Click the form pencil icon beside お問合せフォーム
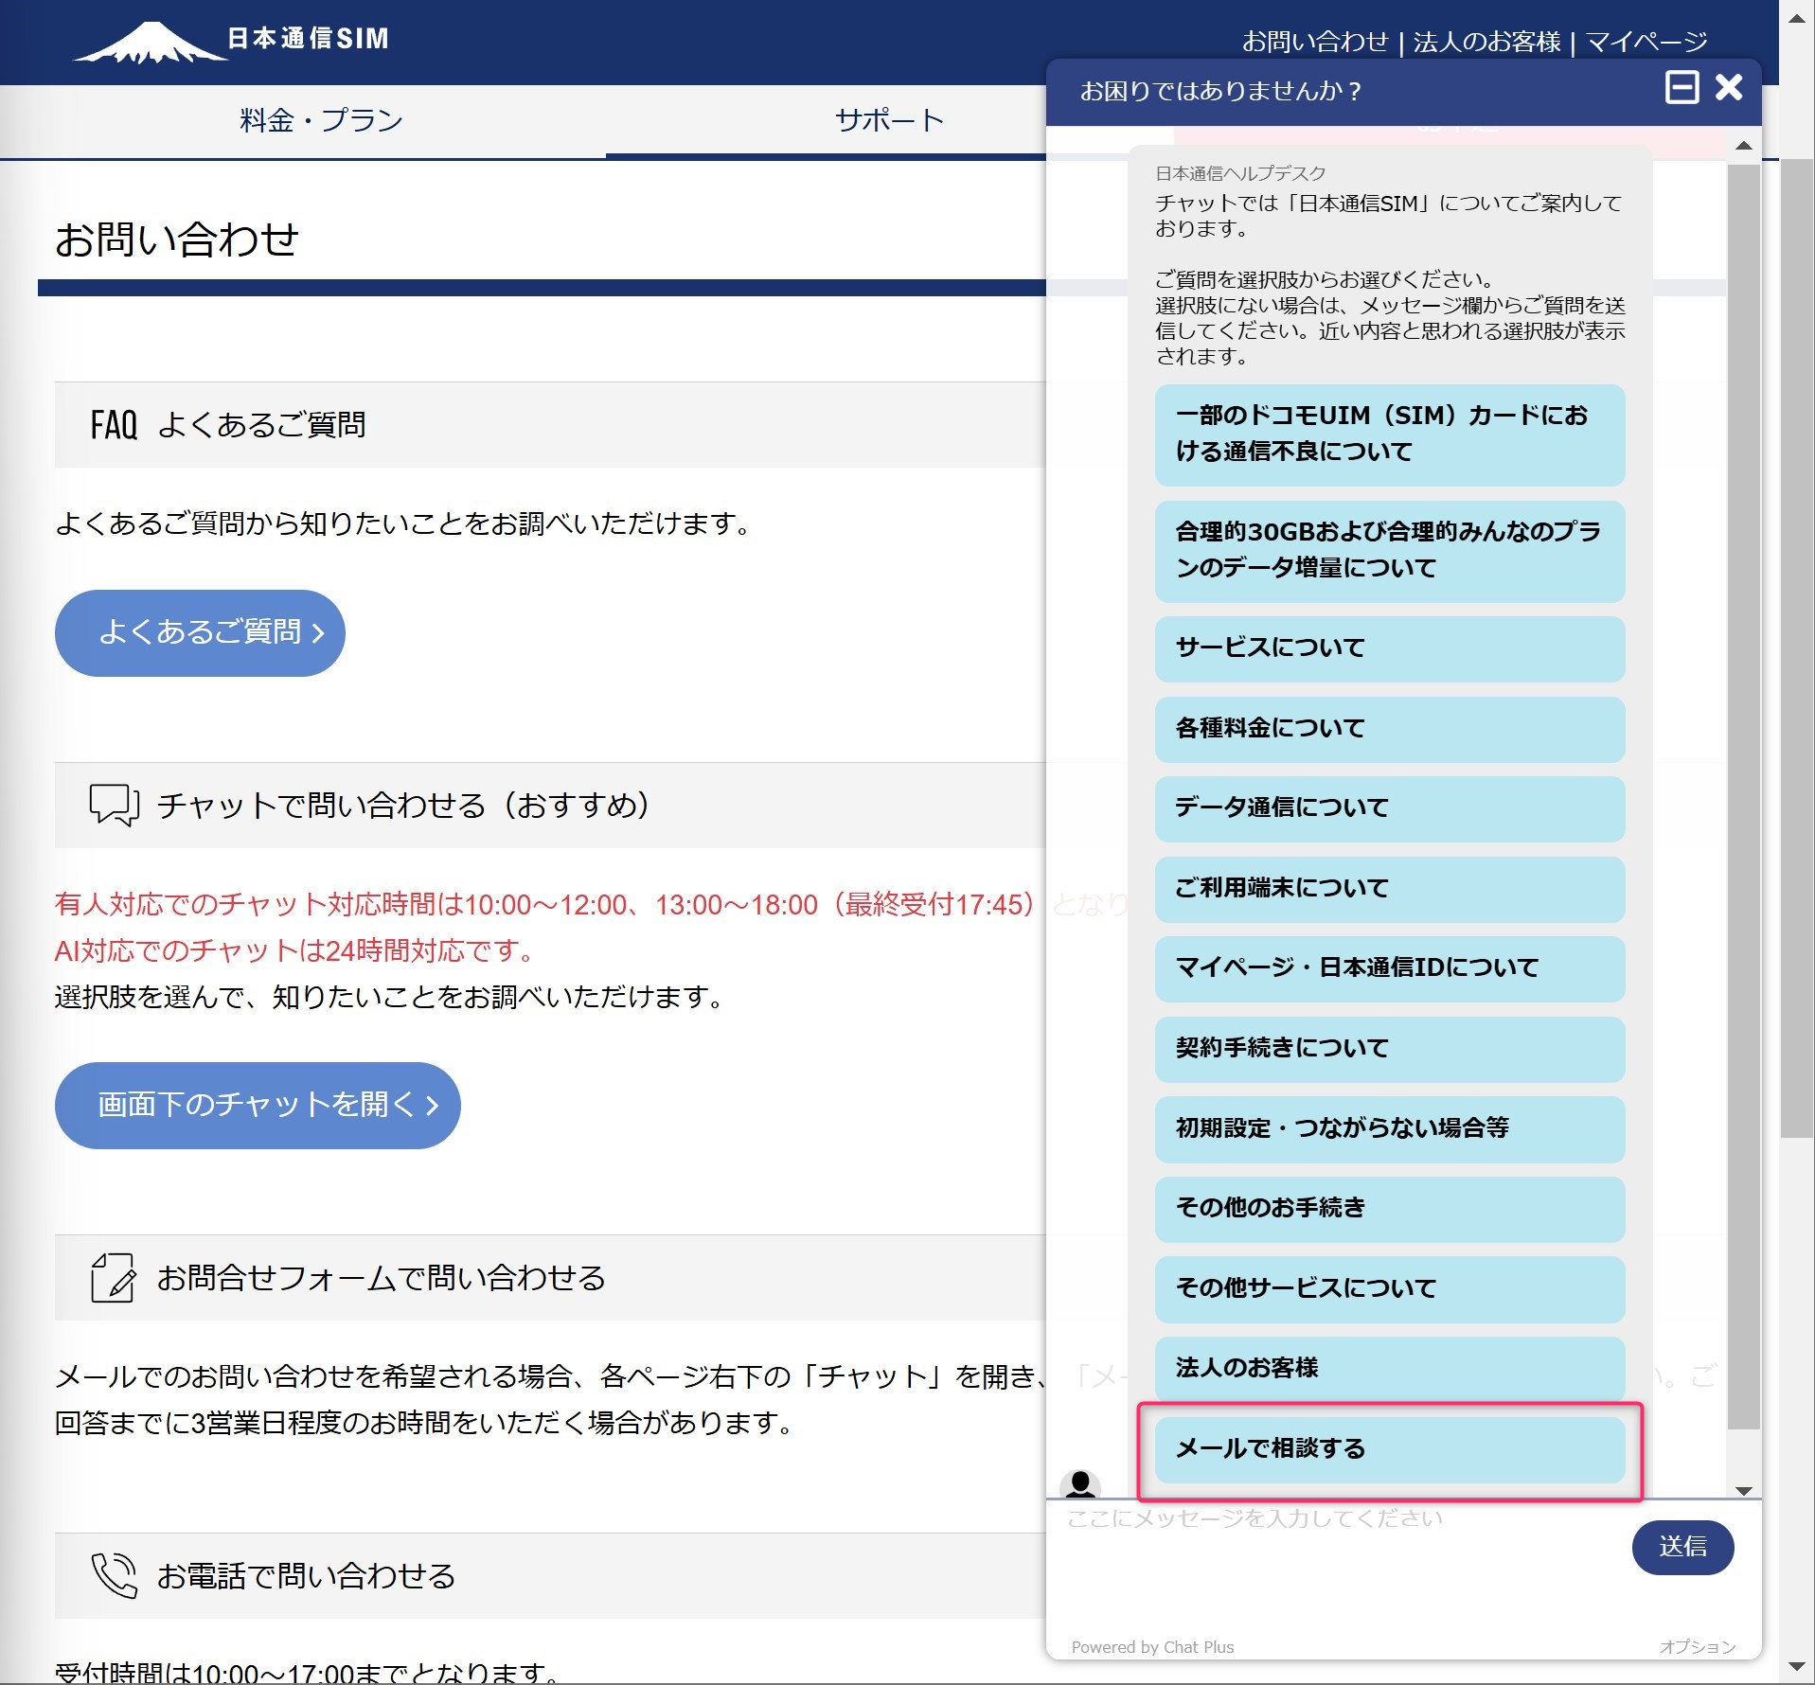The image size is (1815, 1685). pyautogui.click(x=114, y=1277)
